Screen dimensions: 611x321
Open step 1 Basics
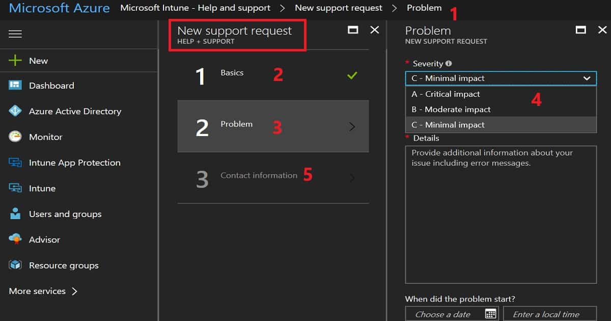(273, 75)
